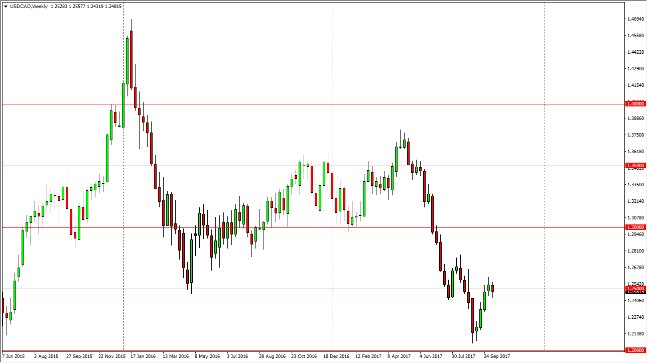This screenshot has width=647, height=363.
Task: Click the red 1.40000 price axis tag
Action: (x=634, y=104)
